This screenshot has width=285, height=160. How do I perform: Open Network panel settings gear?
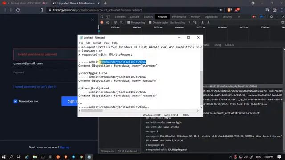coord(283,22)
